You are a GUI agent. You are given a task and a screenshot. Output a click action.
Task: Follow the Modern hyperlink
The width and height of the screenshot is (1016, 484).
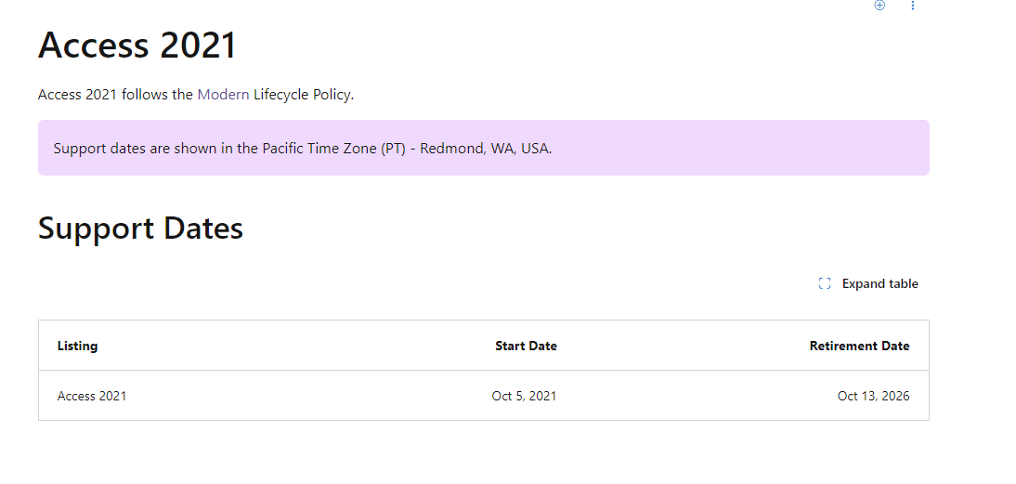(x=223, y=94)
